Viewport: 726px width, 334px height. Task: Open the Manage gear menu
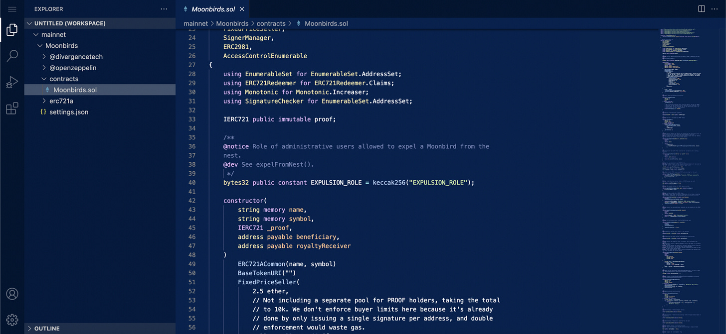click(x=12, y=320)
